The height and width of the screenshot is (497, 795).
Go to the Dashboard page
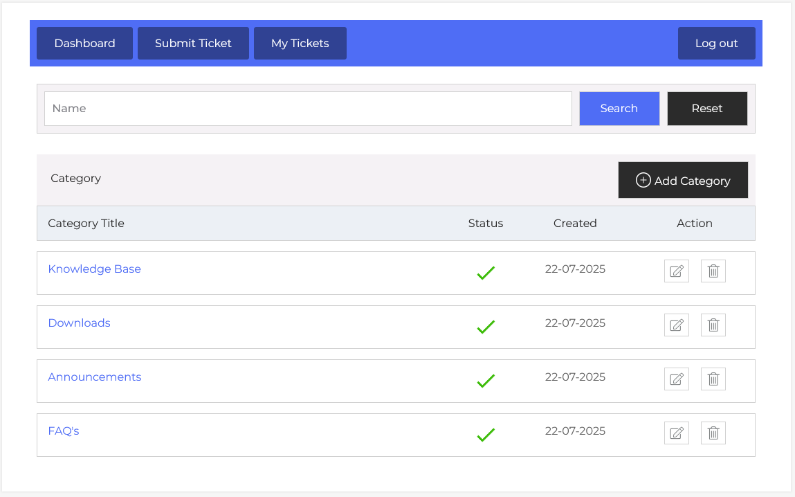84,43
